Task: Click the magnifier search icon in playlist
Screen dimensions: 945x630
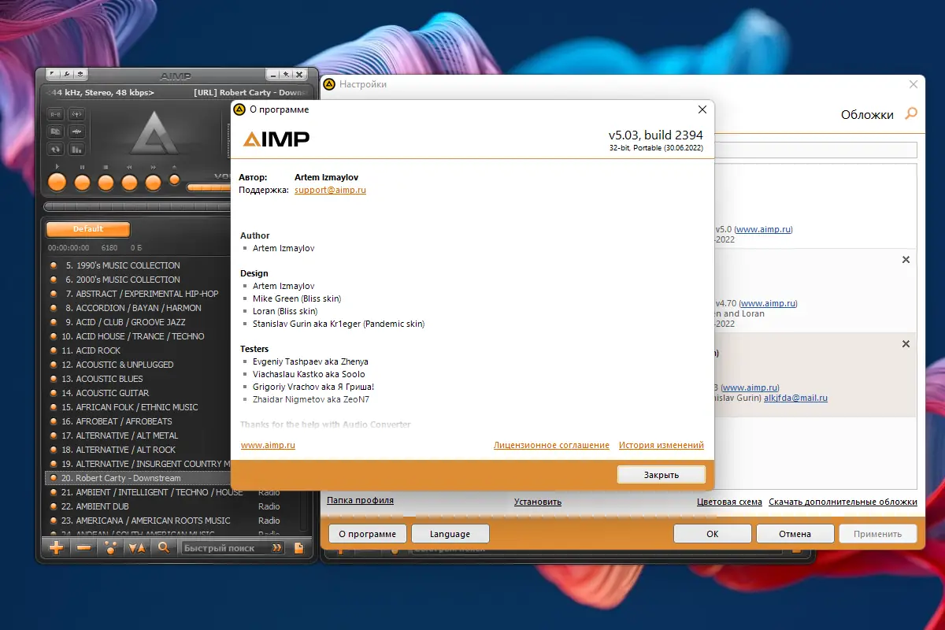Action: click(164, 548)
